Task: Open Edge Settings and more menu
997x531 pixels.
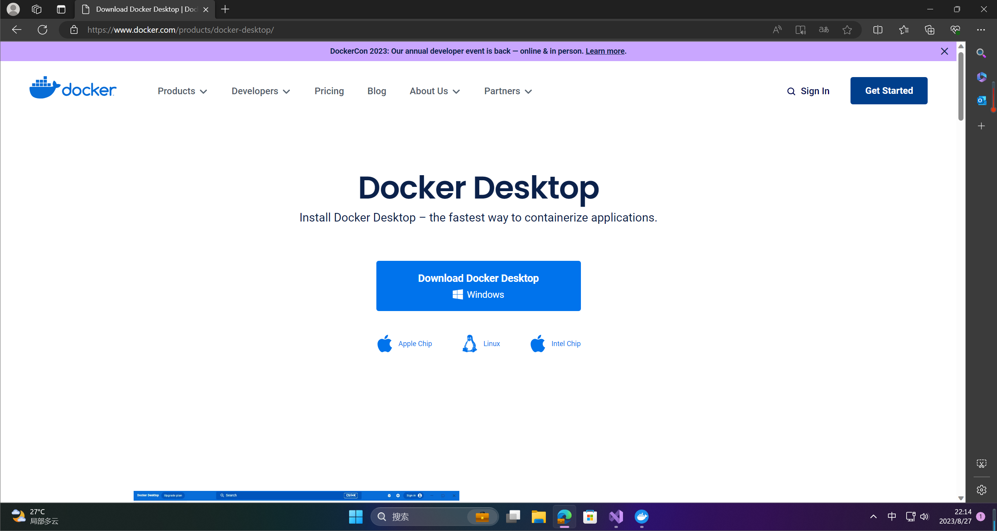Action: [981, 30]
